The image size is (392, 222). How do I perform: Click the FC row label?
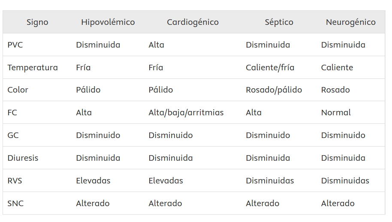[x=12, y=113]
